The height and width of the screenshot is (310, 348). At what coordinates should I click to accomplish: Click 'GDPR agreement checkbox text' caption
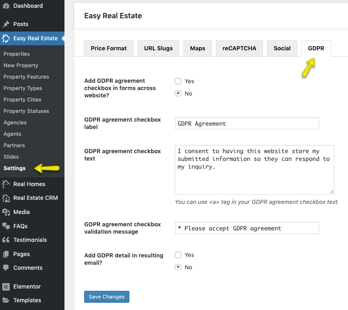pyautogui.click(x=123, y=155)
